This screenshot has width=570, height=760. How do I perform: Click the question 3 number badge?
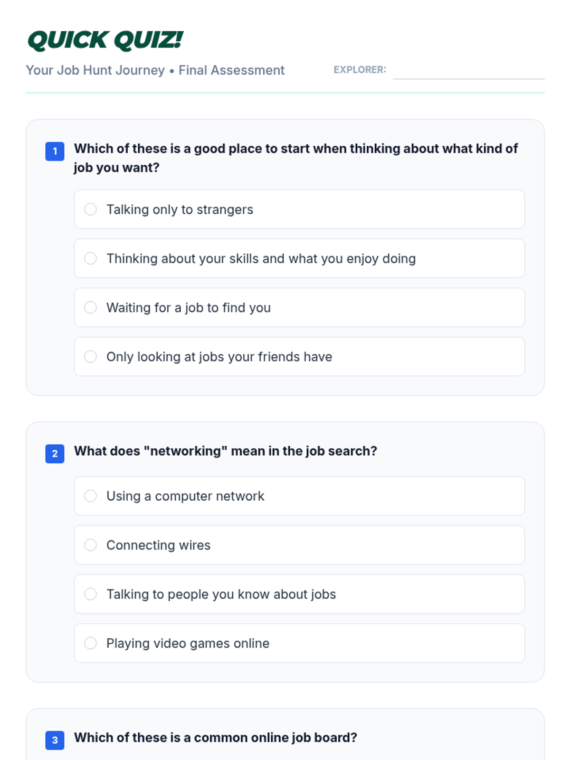(55, 740)
